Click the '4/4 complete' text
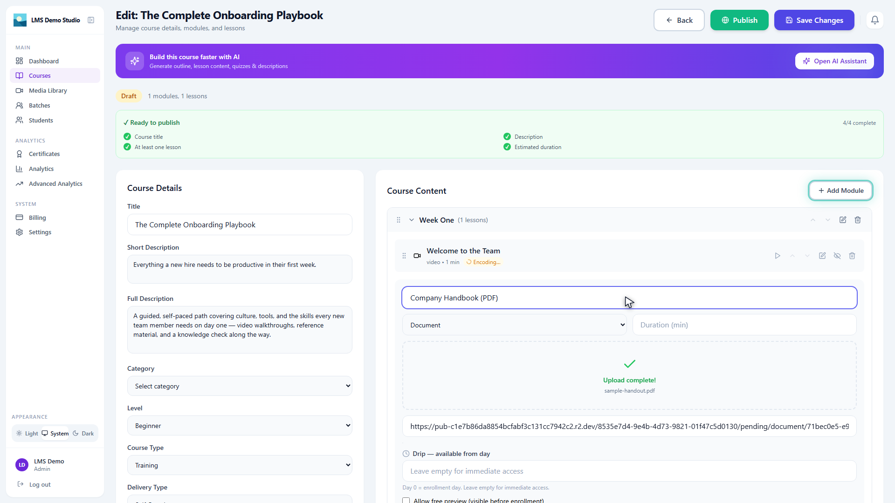This screenshot has height=503, width=895. pyautogui.click(x=859, y=123)
